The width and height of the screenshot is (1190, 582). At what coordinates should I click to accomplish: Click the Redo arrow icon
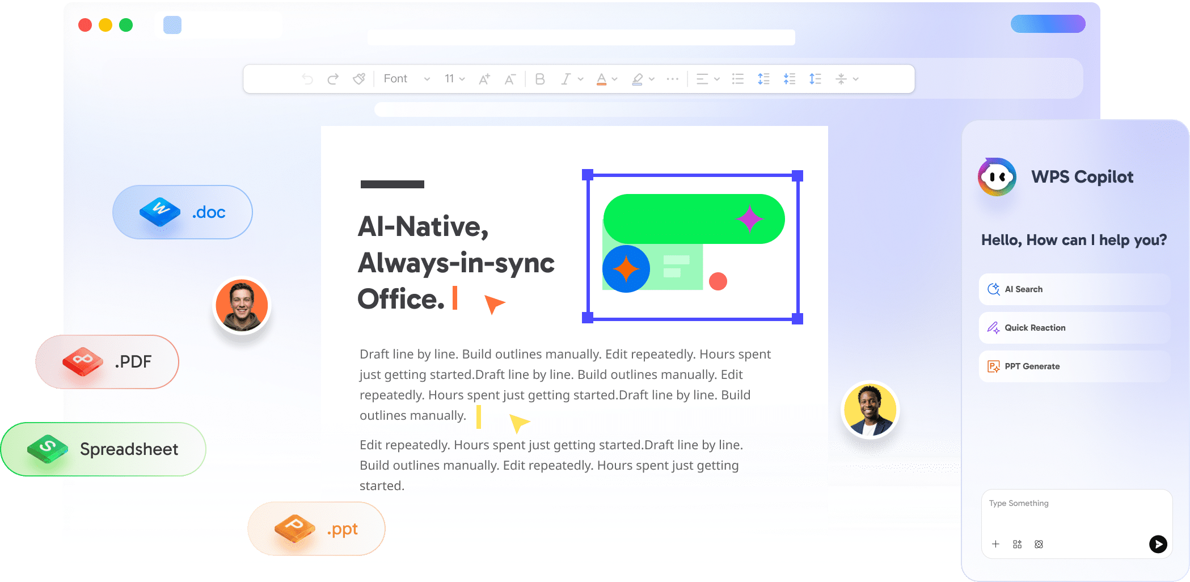pos(333,79)
